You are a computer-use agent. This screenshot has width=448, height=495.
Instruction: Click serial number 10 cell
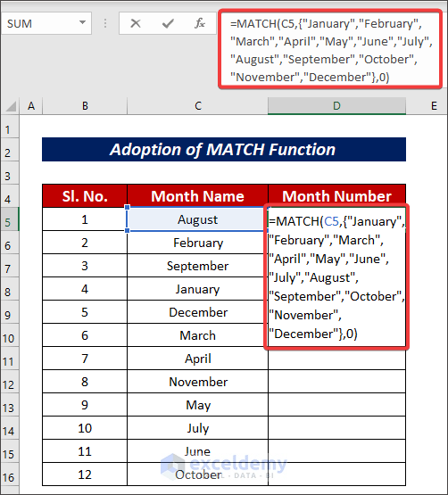coord(85,428)
